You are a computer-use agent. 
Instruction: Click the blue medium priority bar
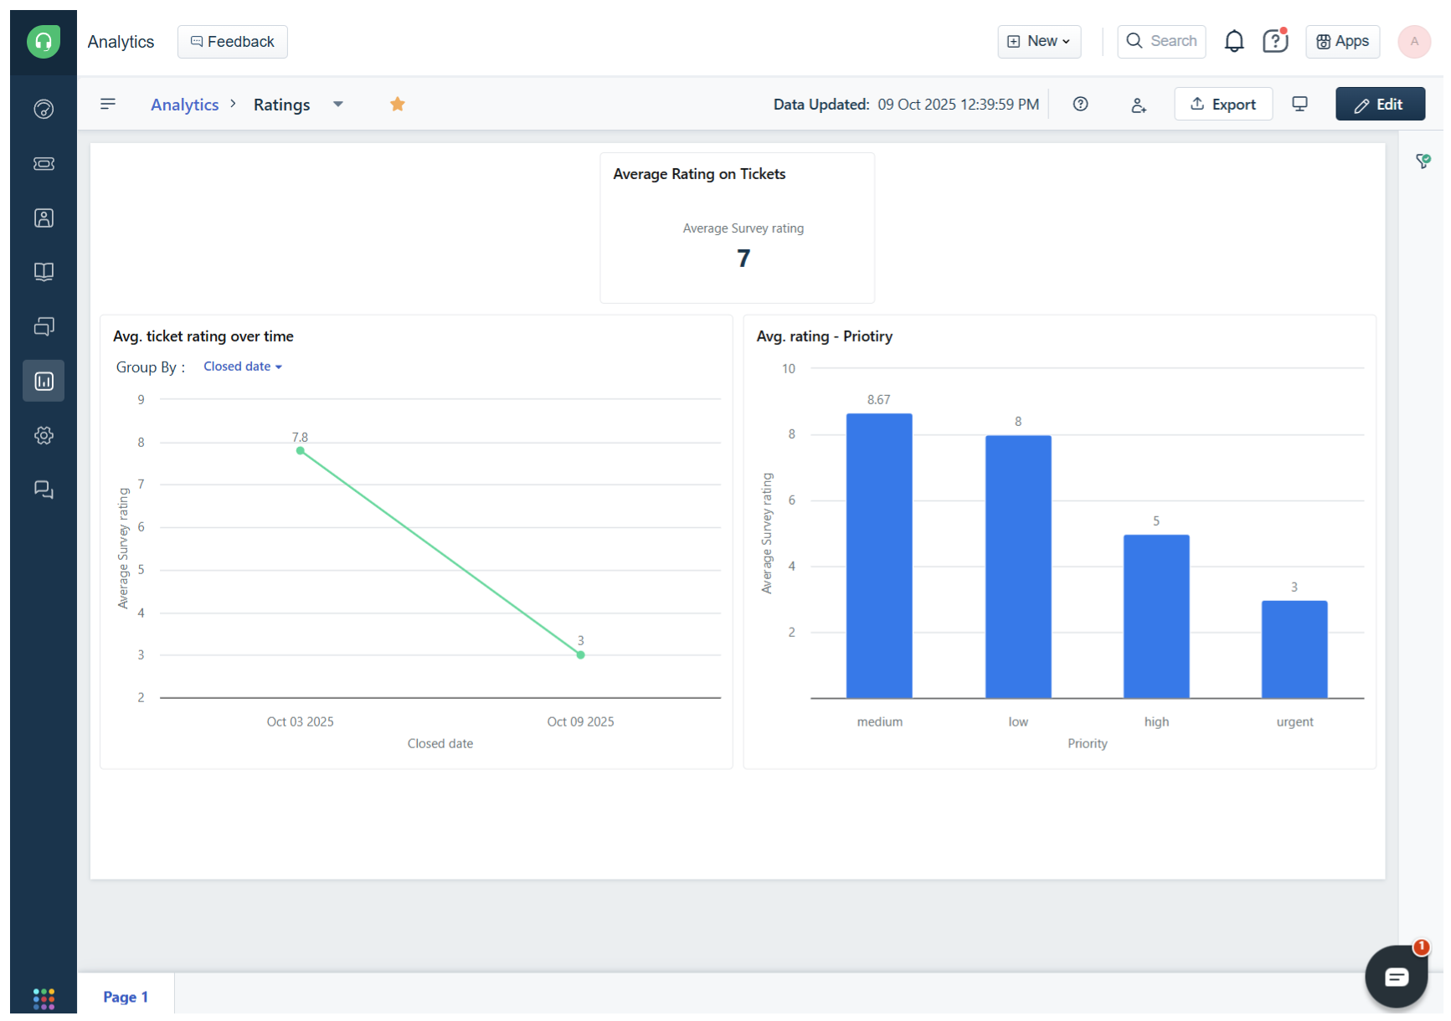[x=878, y=556]
